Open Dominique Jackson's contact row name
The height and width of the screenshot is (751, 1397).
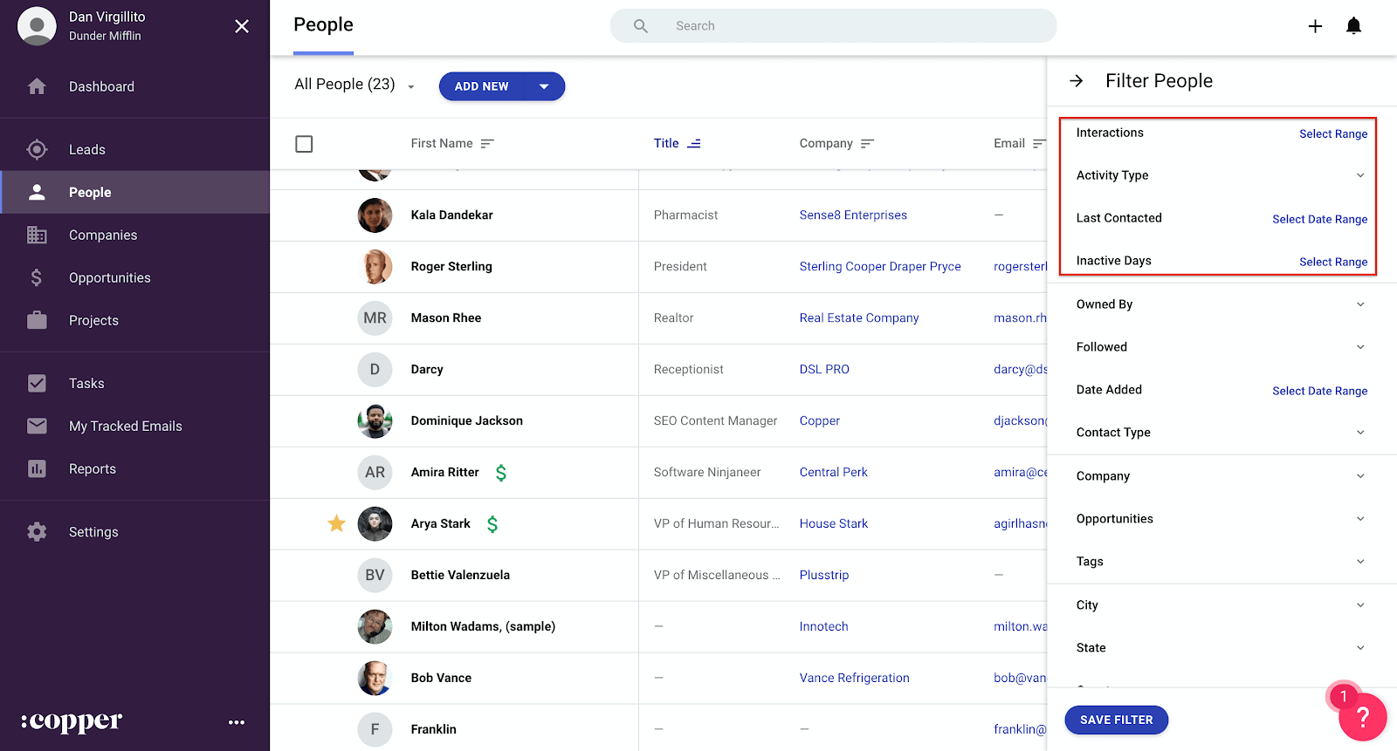[x=467, y=420]
